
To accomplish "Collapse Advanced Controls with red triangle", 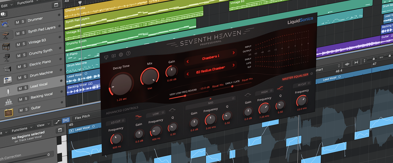I will click(x=211, y=98).
